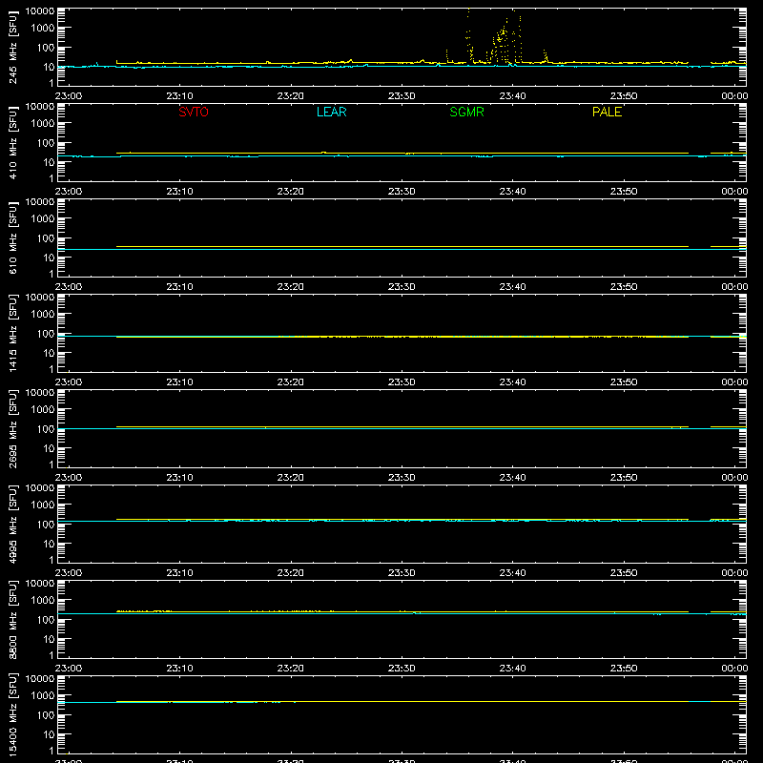Select the 2695 MHz [SFU] axis title
This screenshot has width=763, height=763.
(12, 428)
